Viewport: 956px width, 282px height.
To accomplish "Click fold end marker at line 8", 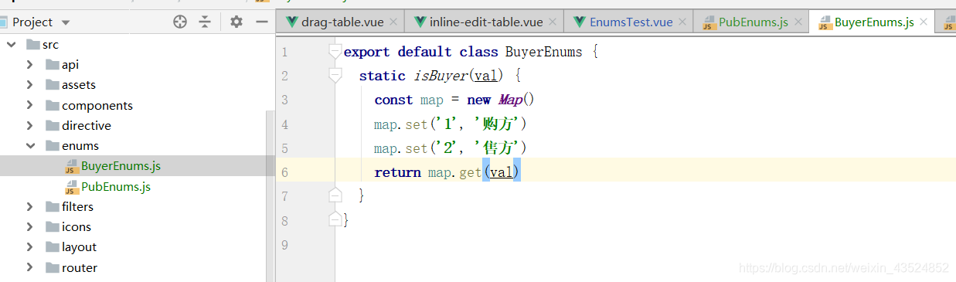I will [335, 220].
